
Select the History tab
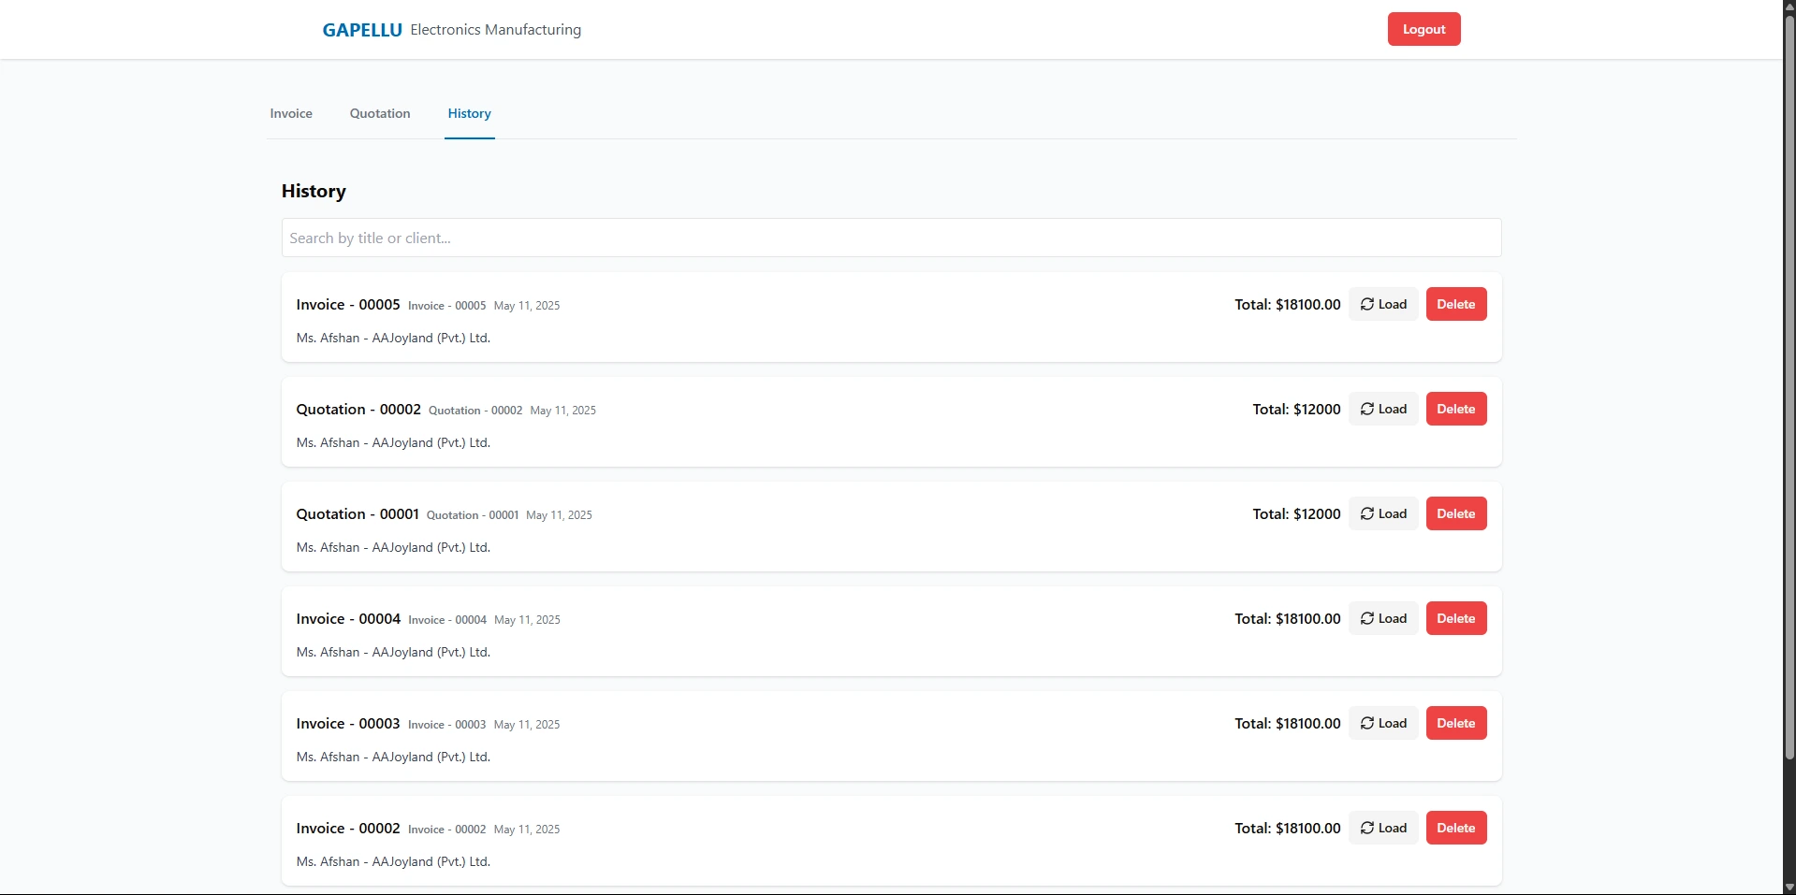(469, 113)
